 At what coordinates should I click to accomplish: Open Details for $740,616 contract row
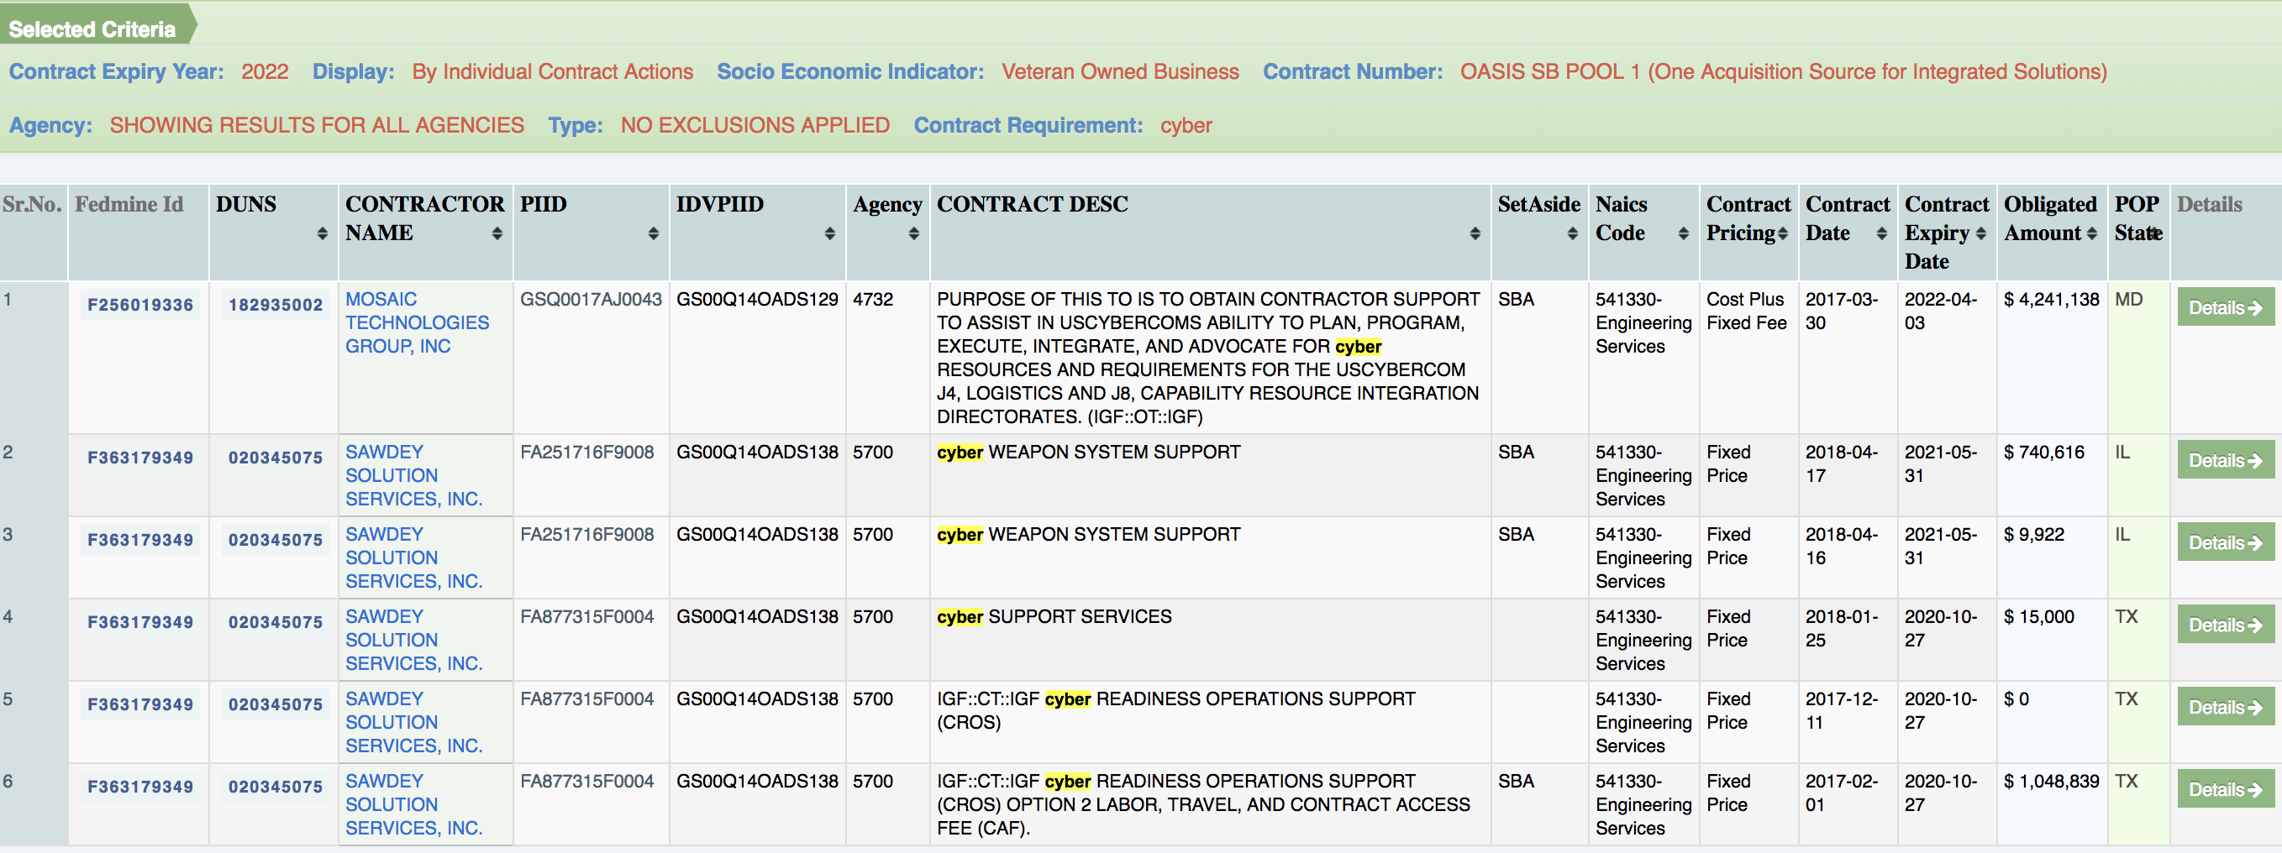click(x=2226, y=460)
